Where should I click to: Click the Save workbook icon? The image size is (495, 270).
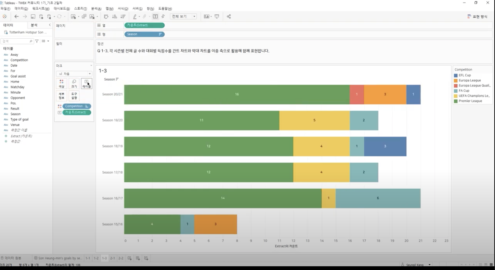33,16
